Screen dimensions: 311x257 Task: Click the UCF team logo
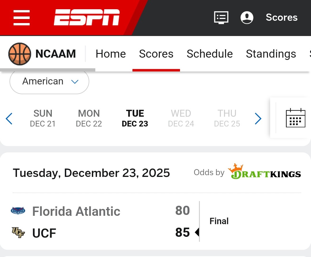pyautogui.click(x=18, y=233)
